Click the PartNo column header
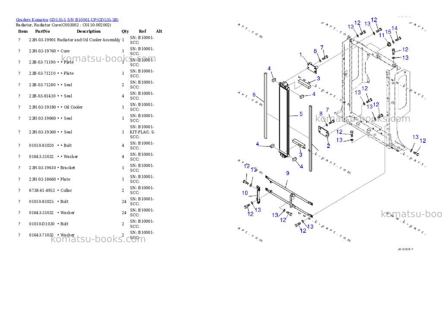The height and width of the screenshot is (313, 442). (x=42, y=31)
